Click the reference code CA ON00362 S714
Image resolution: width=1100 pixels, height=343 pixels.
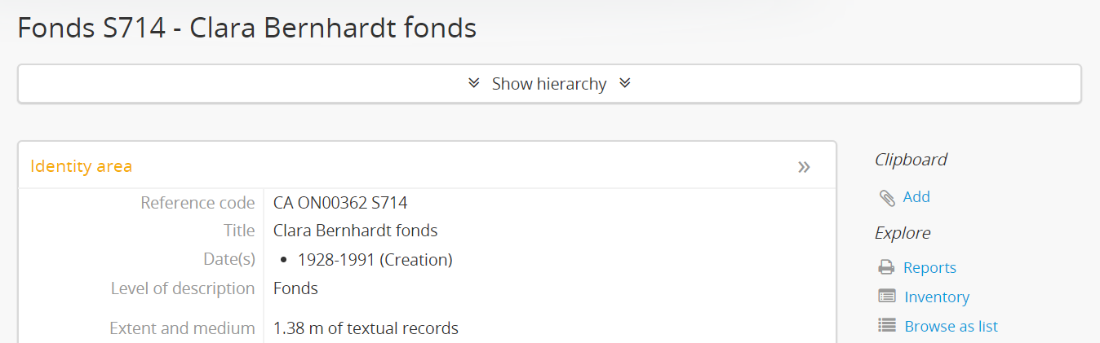click(x=340, y=203)
